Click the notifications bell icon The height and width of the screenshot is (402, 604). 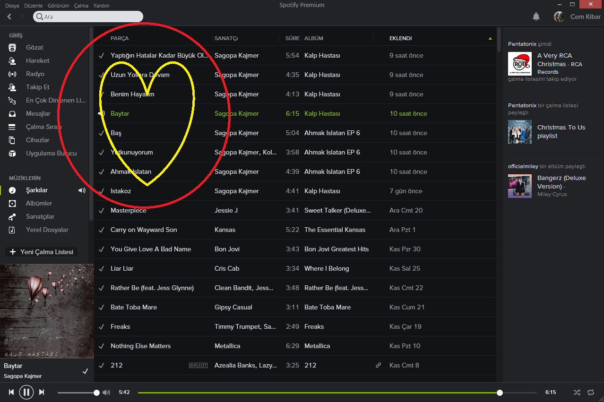tap(536, 17)
